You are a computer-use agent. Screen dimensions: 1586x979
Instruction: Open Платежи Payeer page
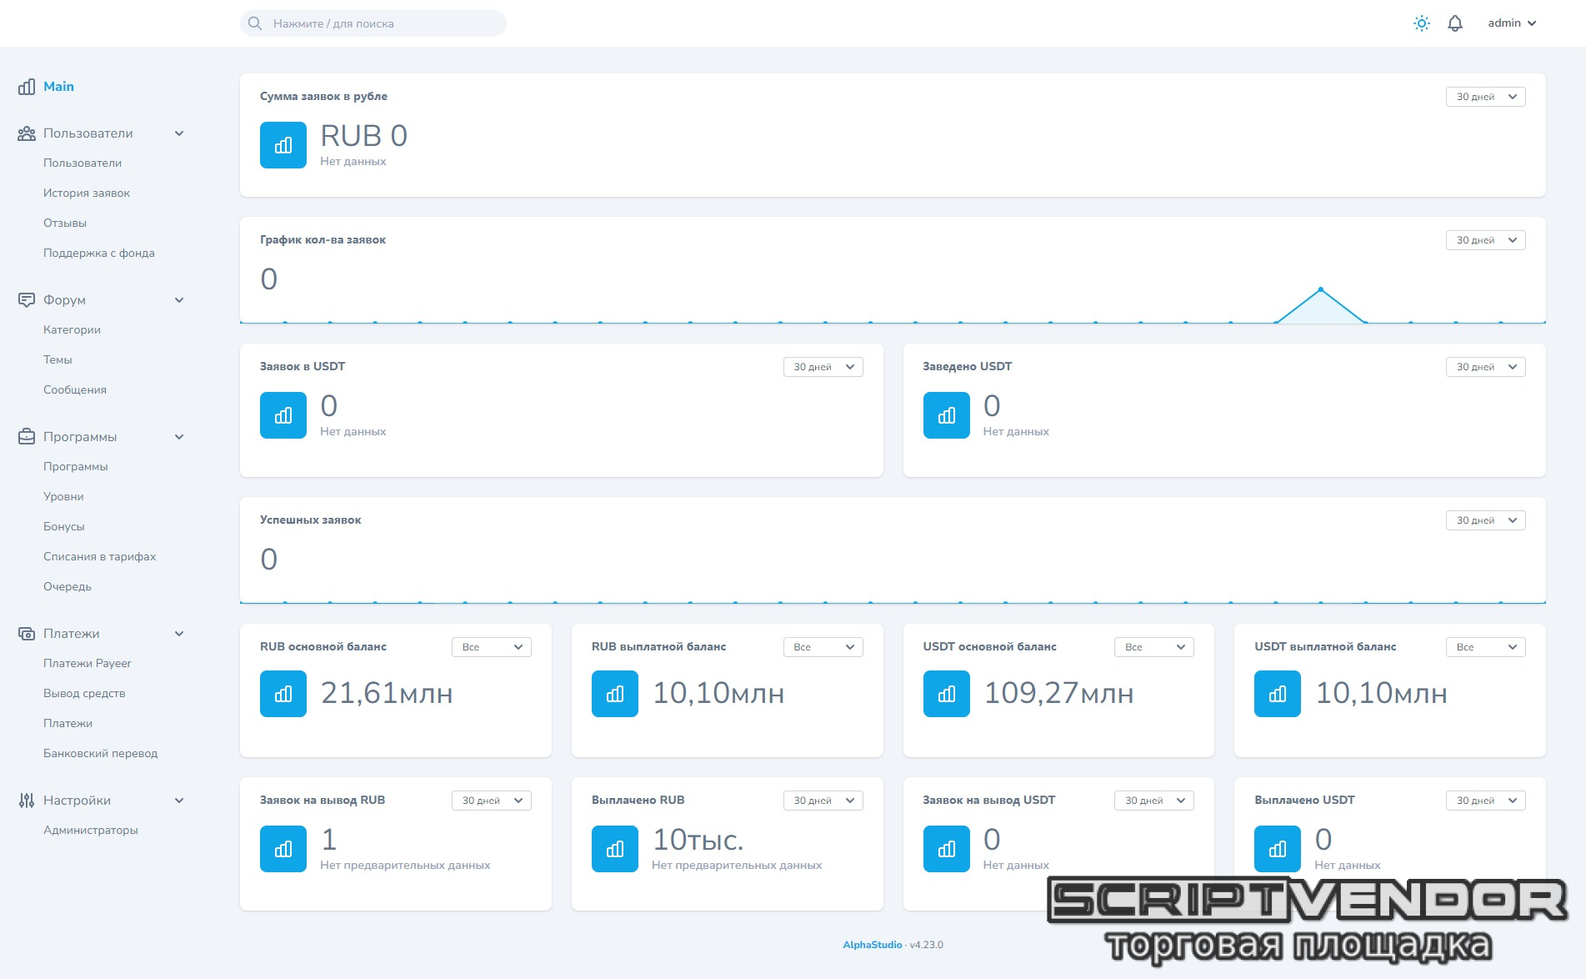tap(88, 664)
